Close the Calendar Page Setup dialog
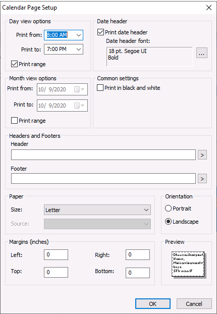This screenshot has width=217, height=314. [x=209, y=8]
